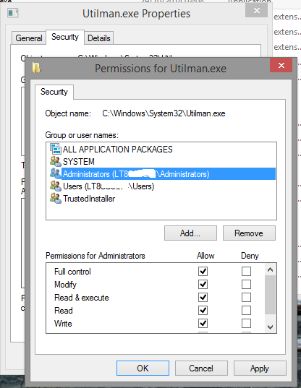
Task: Select the Users entry text
Action: [x=109, y=186]
